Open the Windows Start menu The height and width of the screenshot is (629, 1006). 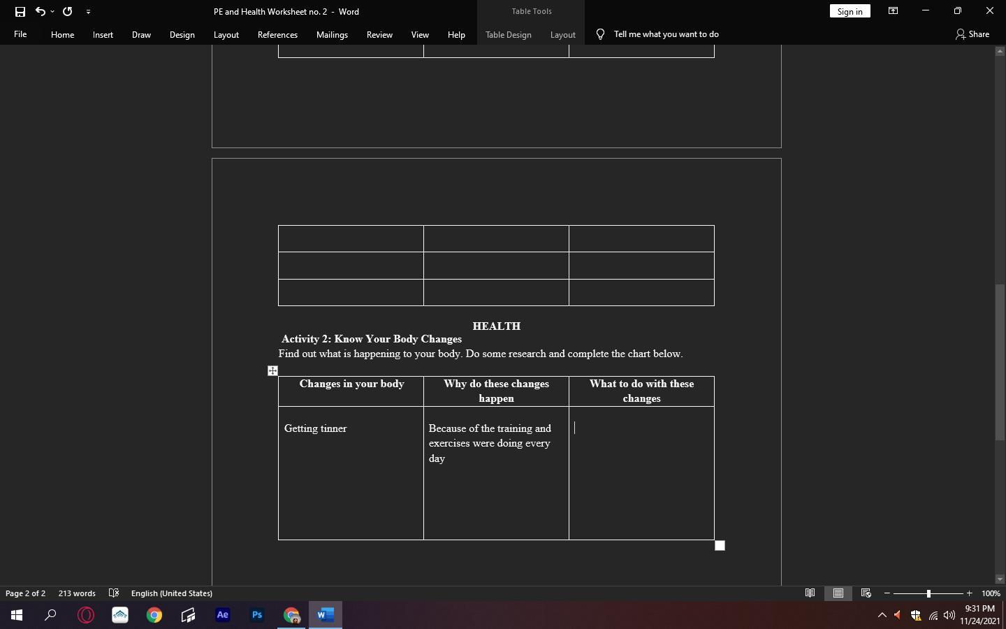coord(17,615)
